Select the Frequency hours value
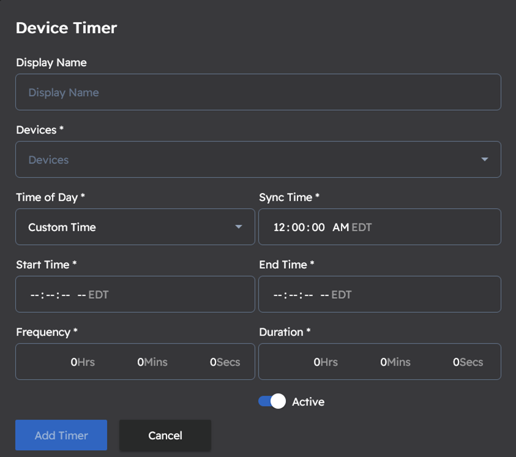Image resolution: width=516 pixels, height=457 pixels. (x=73, y=361)
